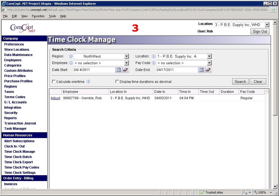Enable the Calculate overtime checkbox
Screen dimensions: 279x196
tap(54, 82)
